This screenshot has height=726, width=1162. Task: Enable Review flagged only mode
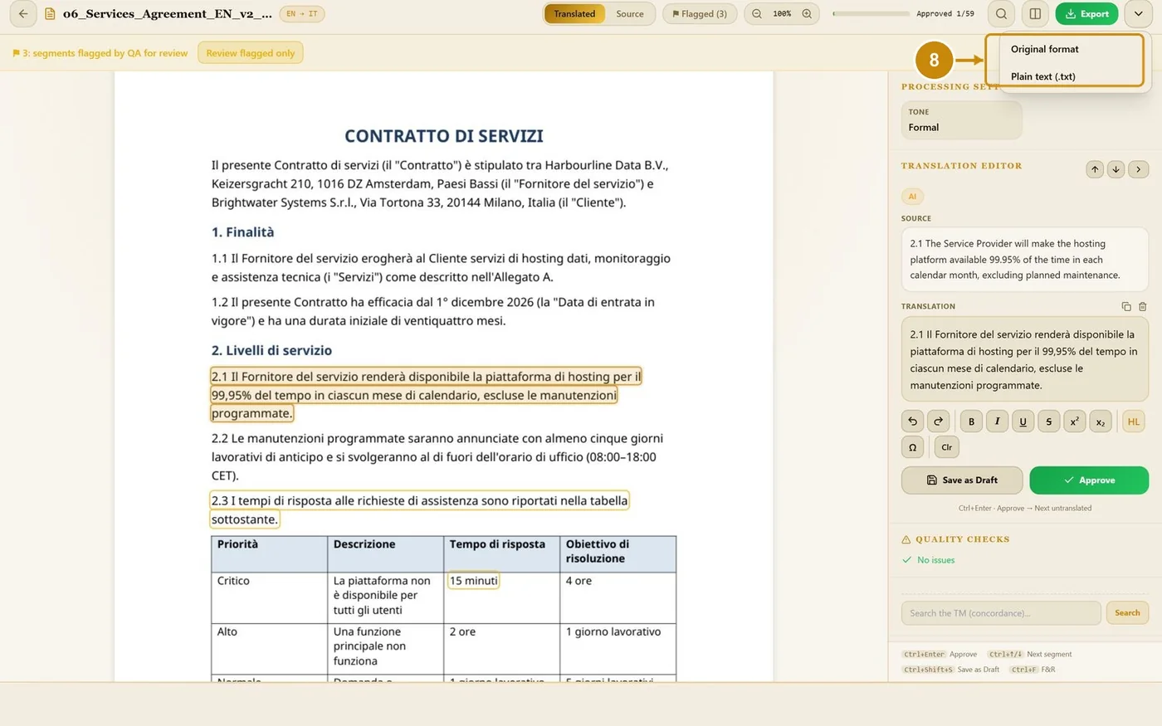pos(251,53)
